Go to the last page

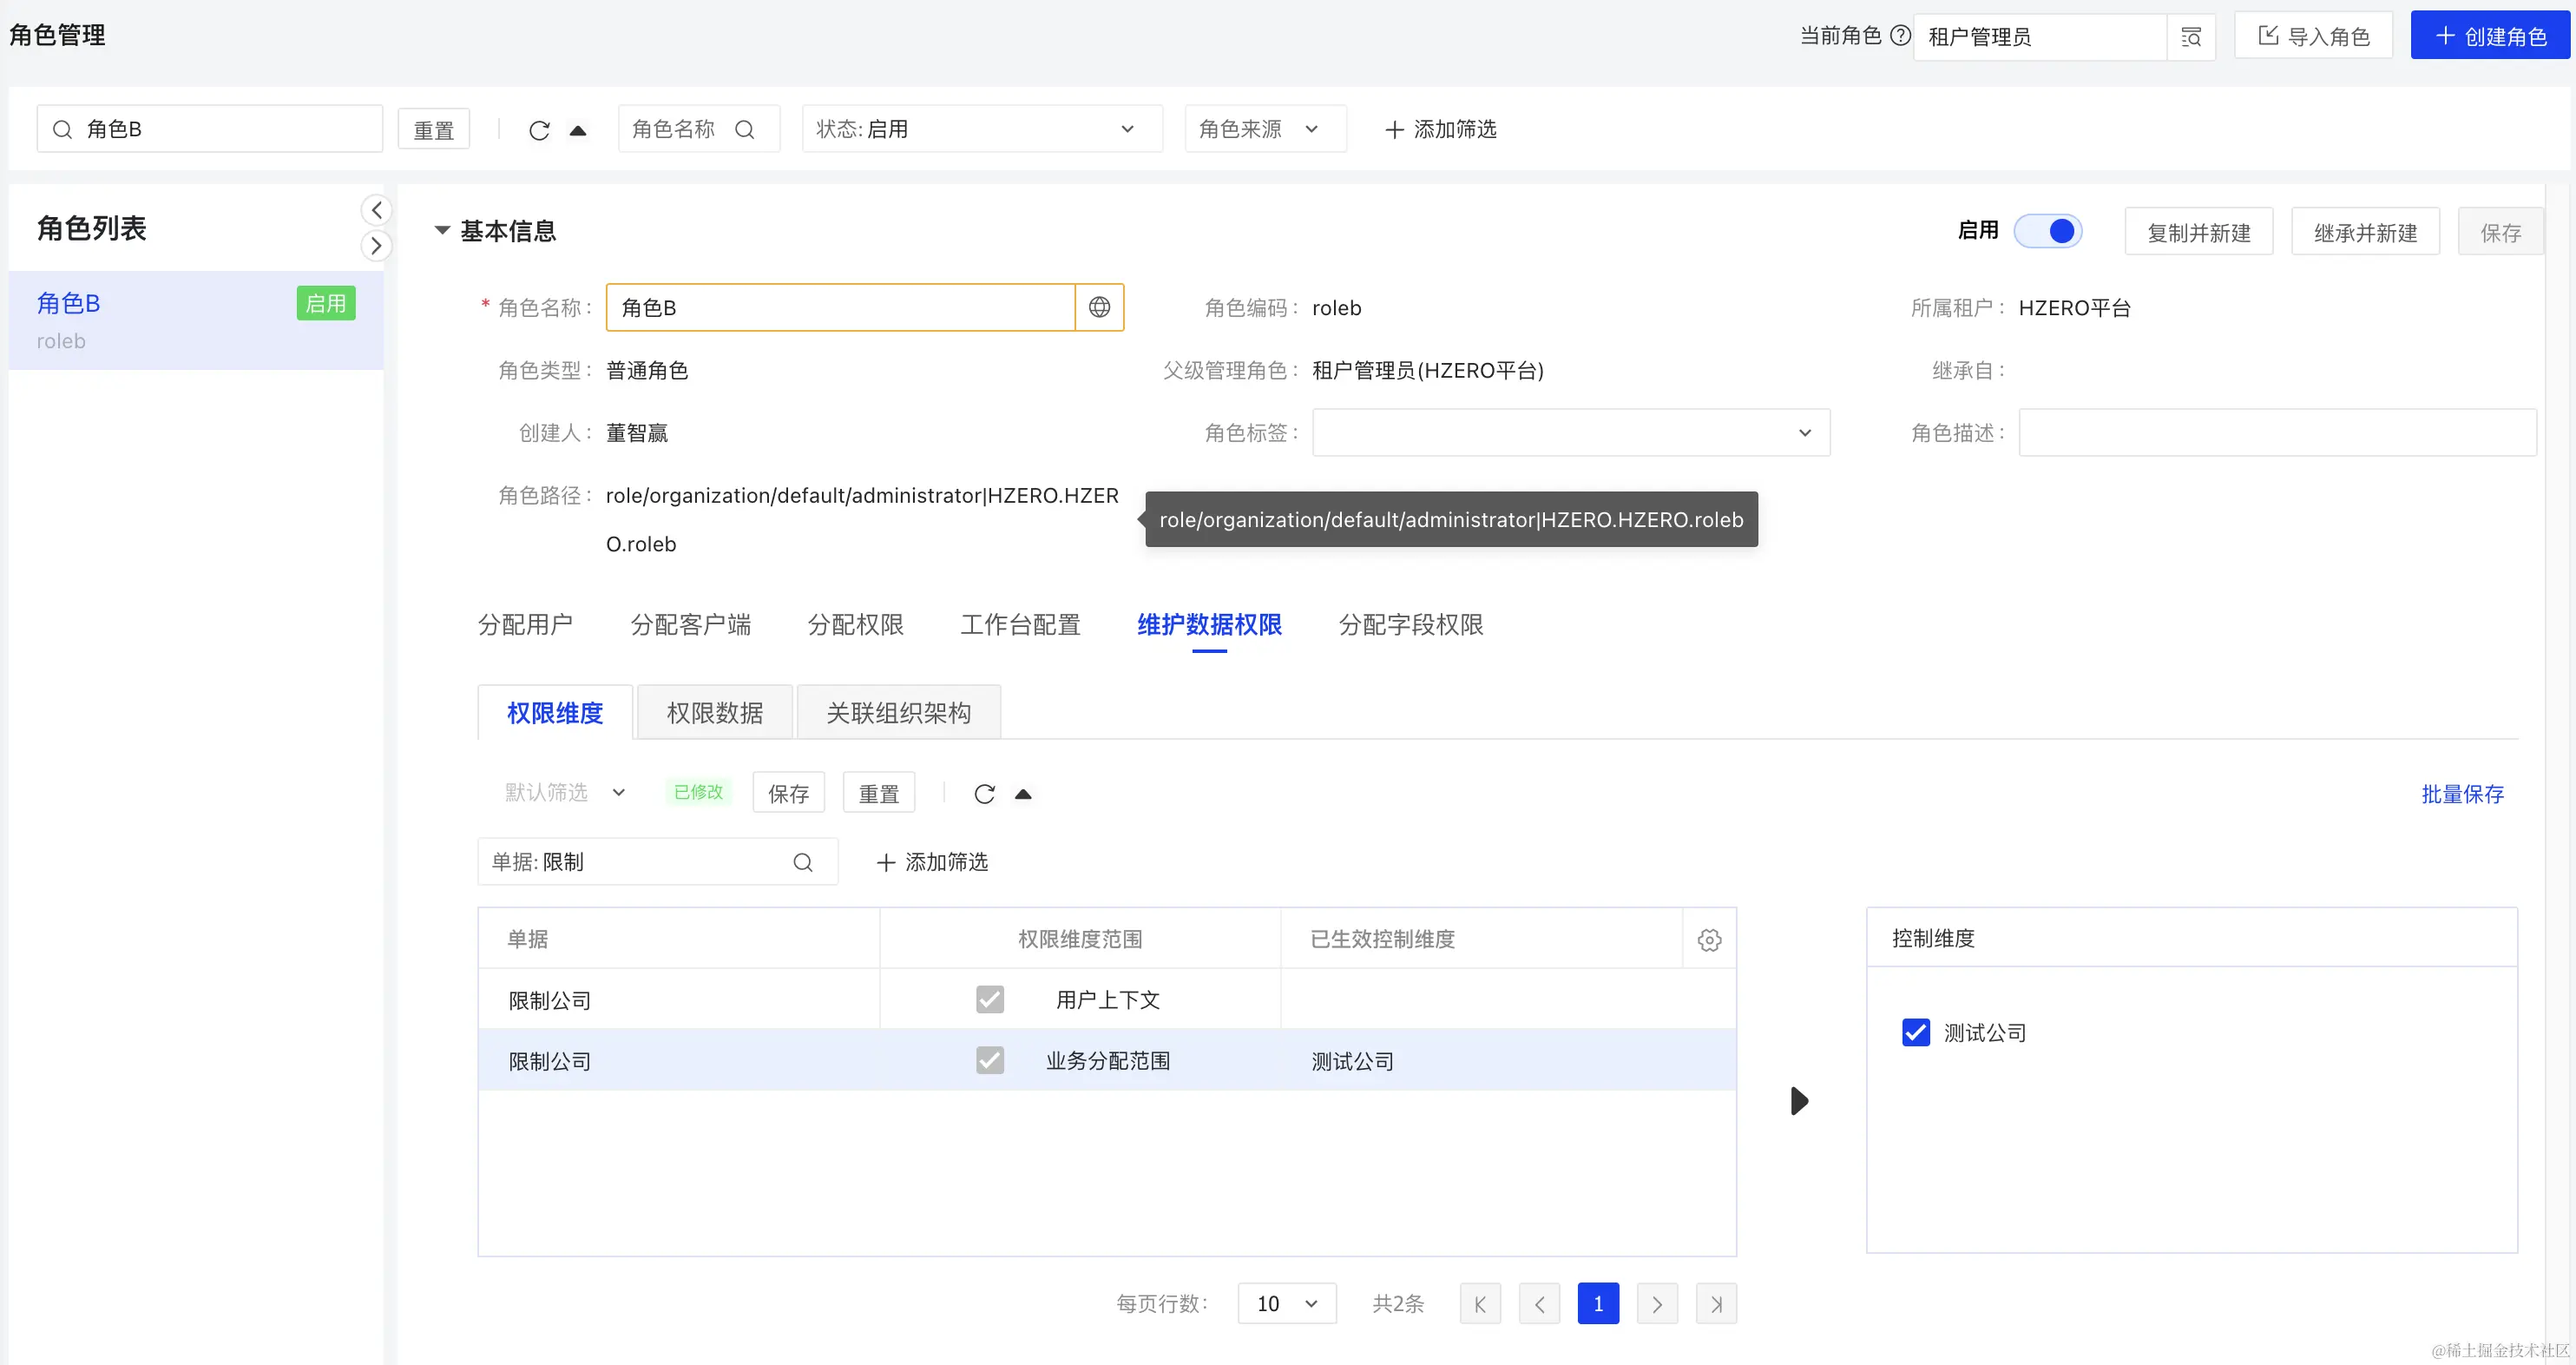pyautogui.click(x=1716, y=1304)
